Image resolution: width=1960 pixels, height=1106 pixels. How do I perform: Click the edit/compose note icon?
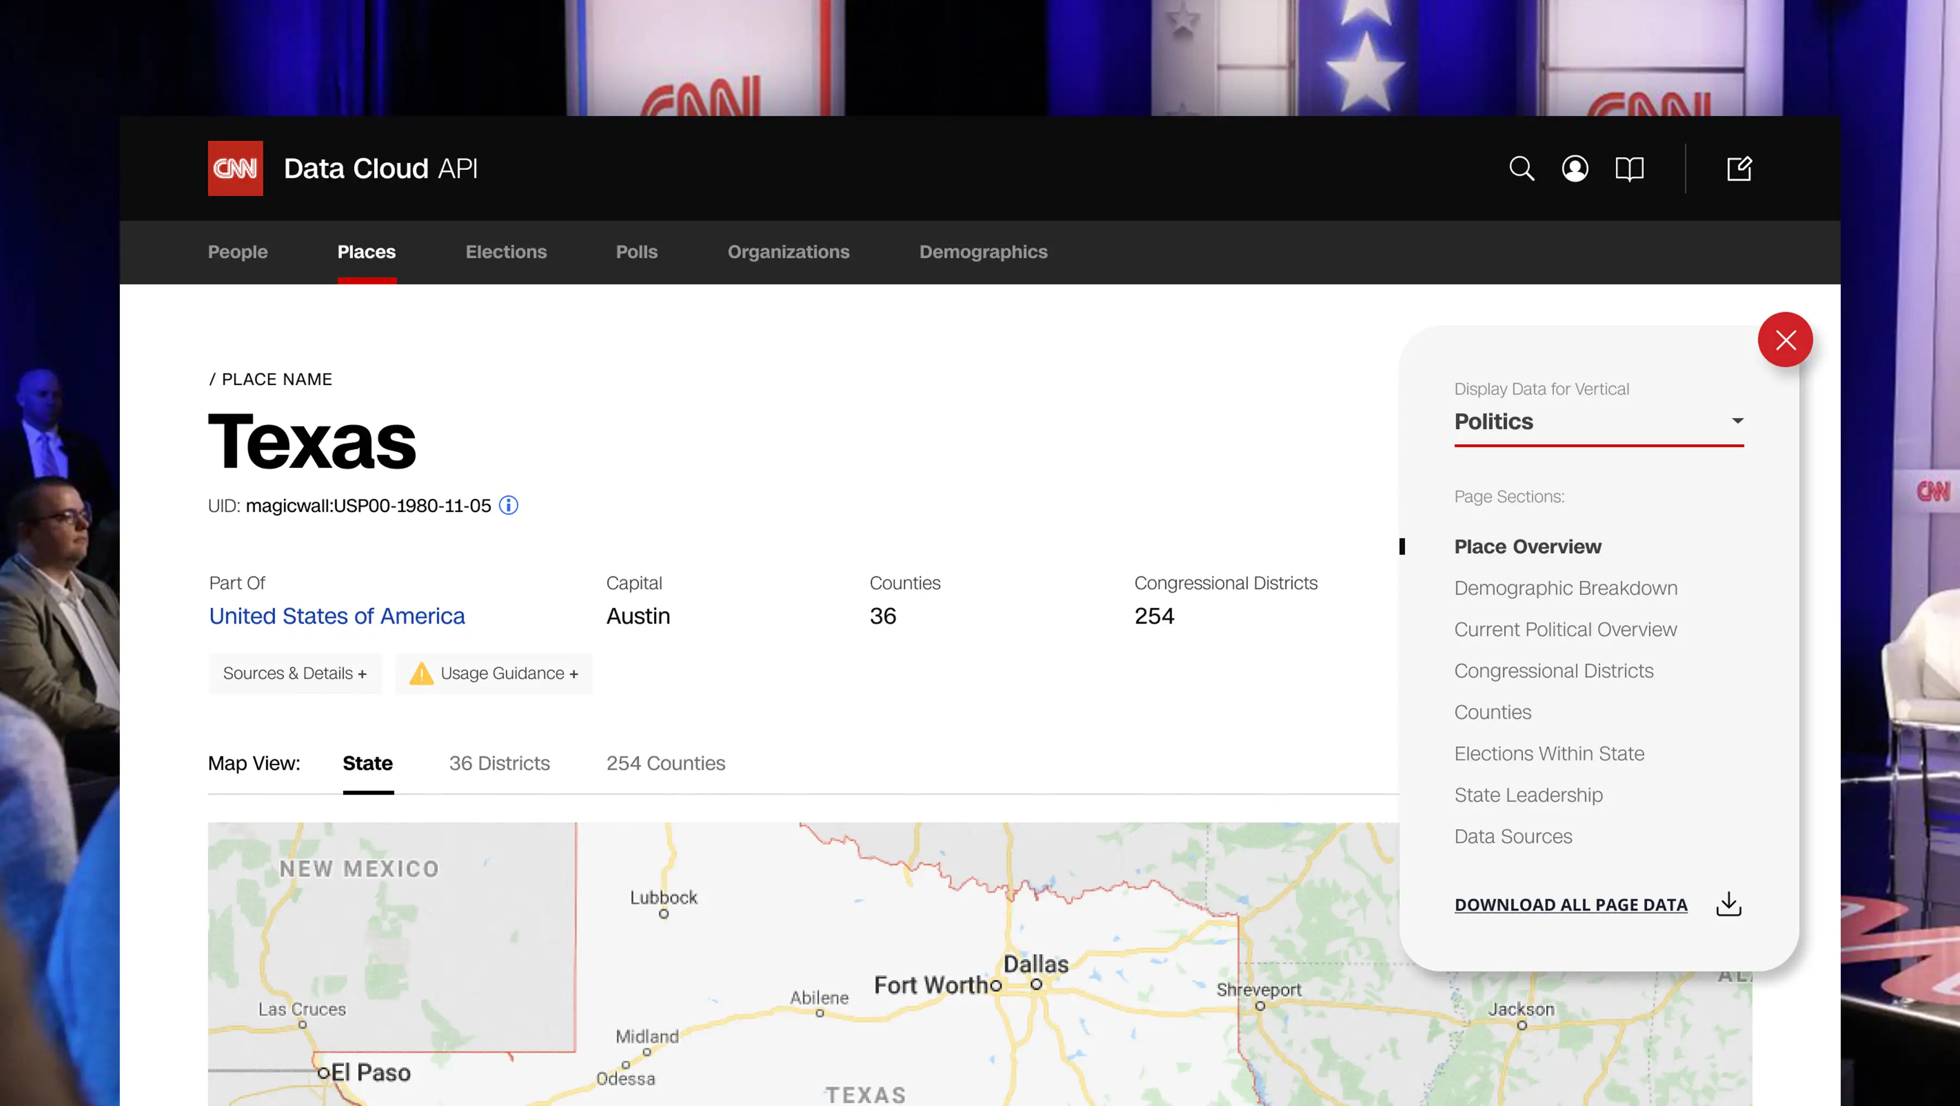(1738, 168)
